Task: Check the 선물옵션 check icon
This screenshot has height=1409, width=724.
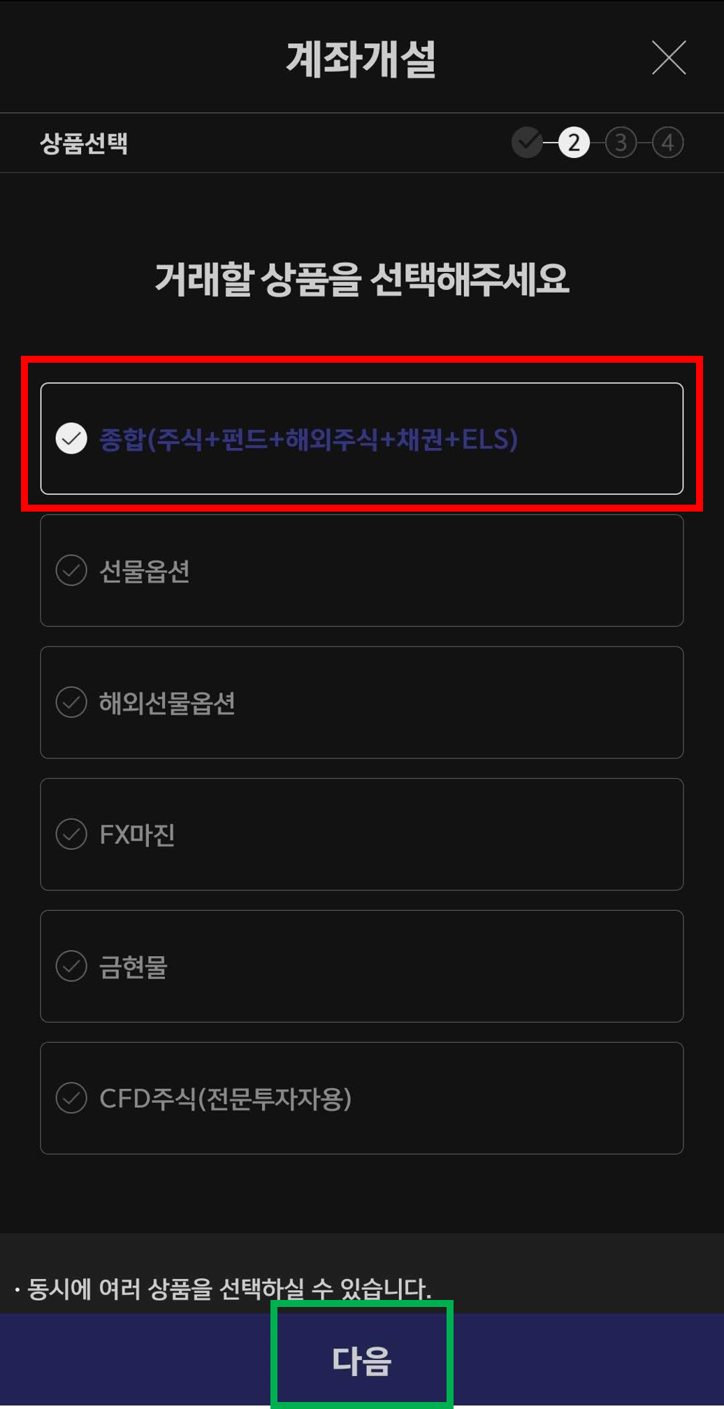Action: point(71,570)
